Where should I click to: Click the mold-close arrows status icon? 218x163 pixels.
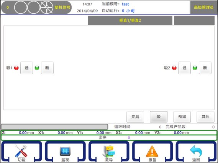(47, 7)
